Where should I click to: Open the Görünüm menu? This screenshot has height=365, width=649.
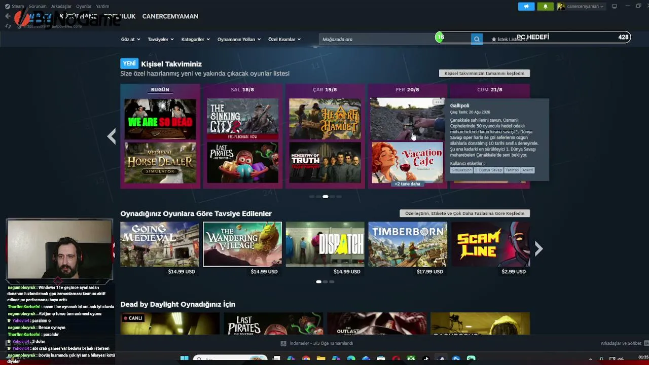38,7
